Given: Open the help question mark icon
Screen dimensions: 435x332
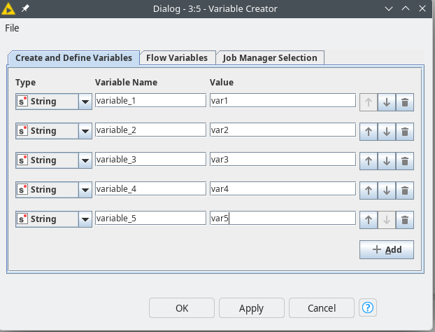Looking at the screenshot, I should tap(369, 307).
